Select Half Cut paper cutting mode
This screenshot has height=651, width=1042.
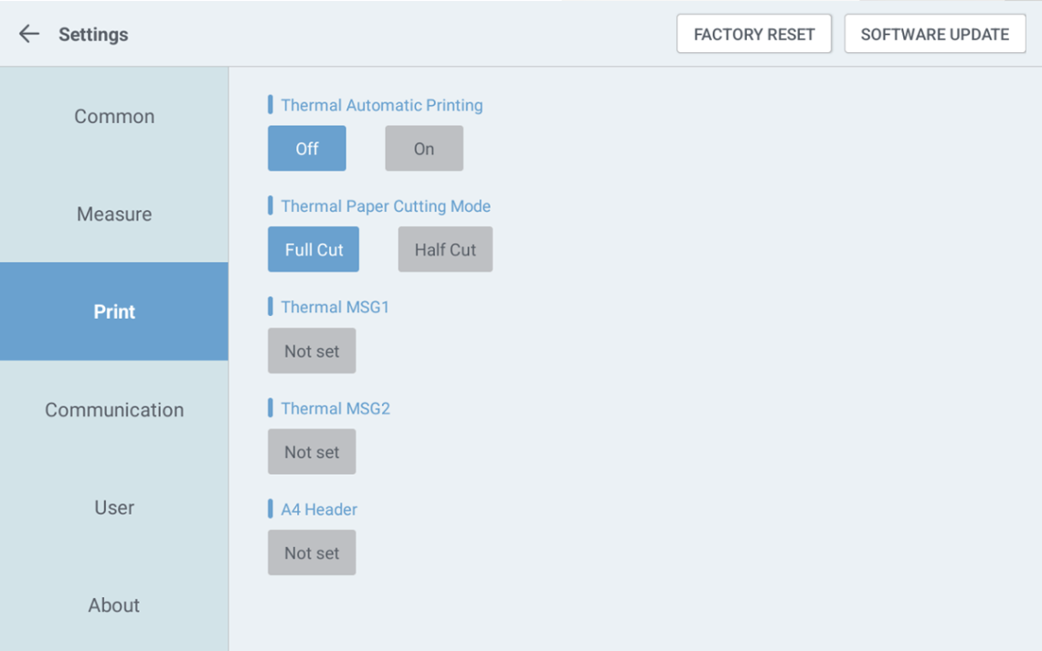[444, 249]
